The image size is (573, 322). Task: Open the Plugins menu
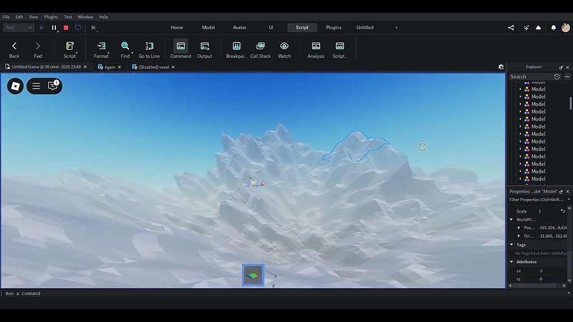51,16
